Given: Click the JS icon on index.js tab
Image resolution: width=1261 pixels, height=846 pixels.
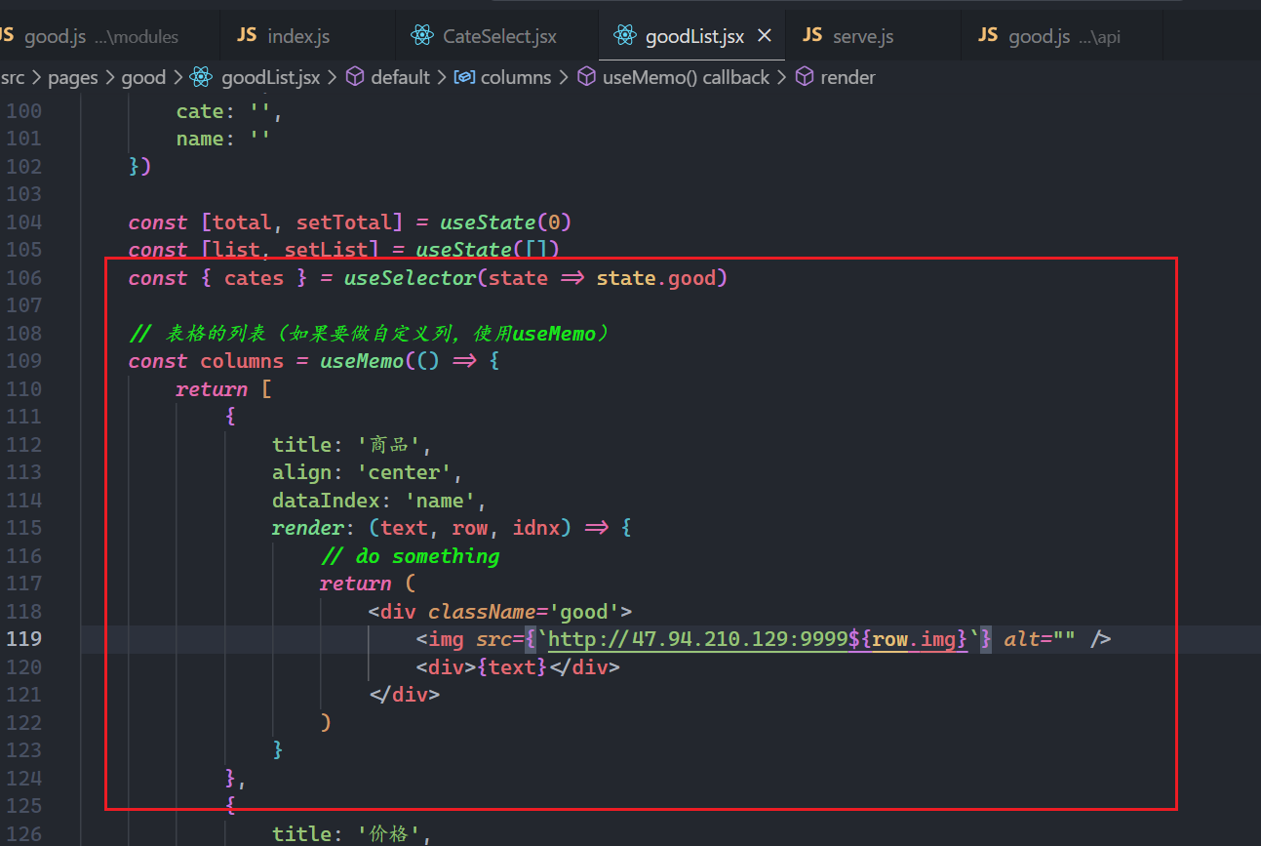Looking at the screenshot, I should pyautogui.click(x=248, y=36).
